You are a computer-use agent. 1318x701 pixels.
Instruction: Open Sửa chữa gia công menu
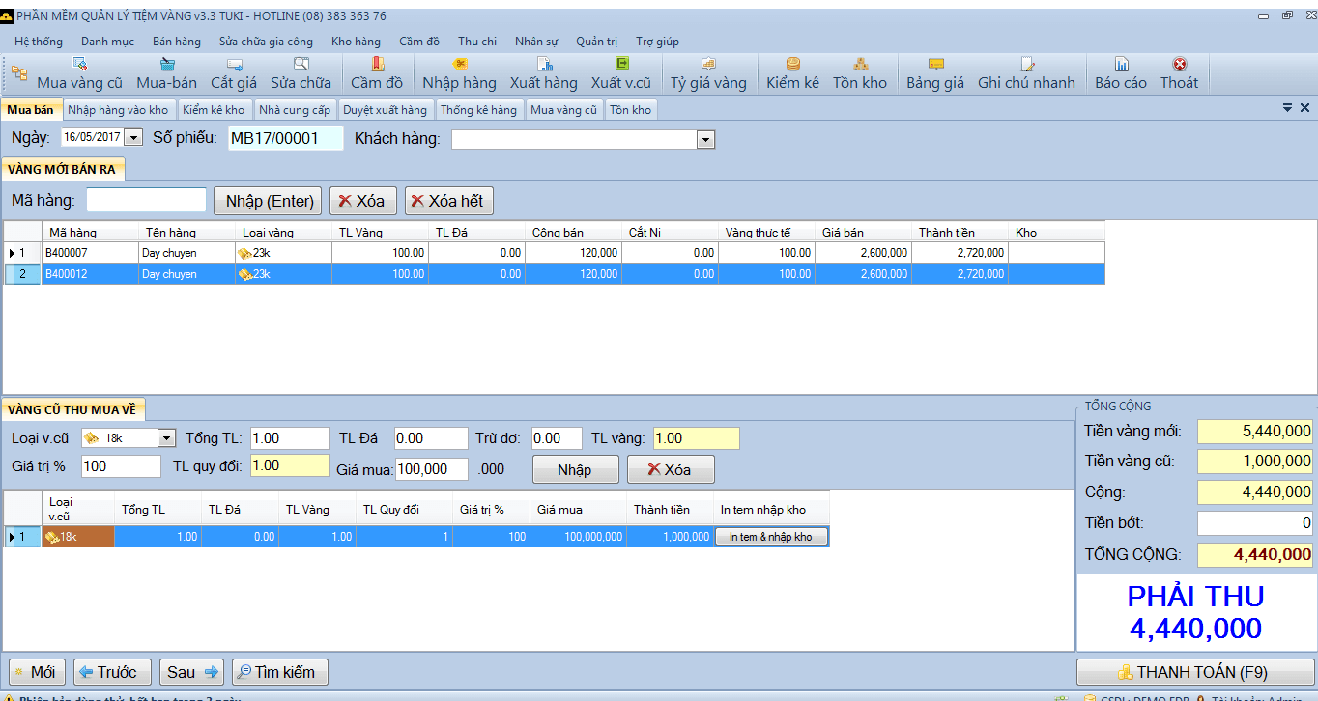266,42
